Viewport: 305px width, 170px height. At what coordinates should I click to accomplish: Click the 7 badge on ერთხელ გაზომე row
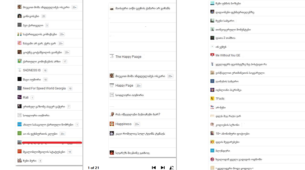pos(69,107)
